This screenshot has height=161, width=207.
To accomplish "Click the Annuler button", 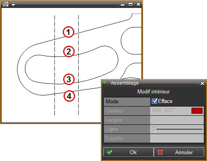I will [x=179, y=152].
